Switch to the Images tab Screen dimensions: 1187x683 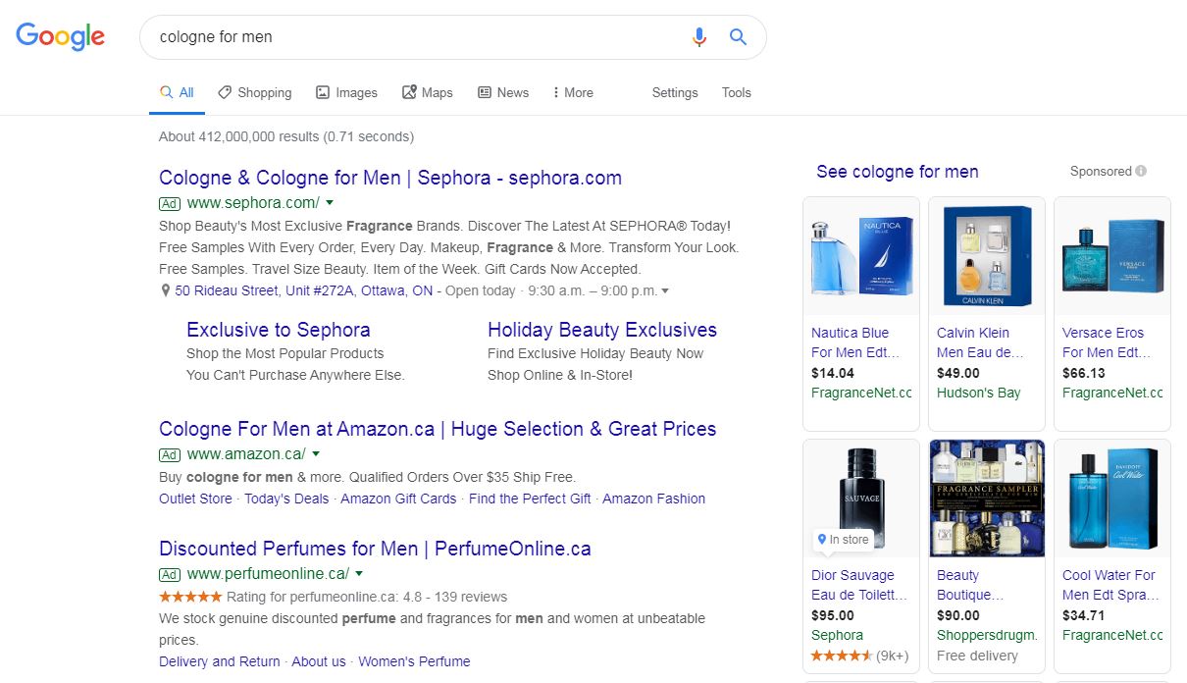point(346,92)
